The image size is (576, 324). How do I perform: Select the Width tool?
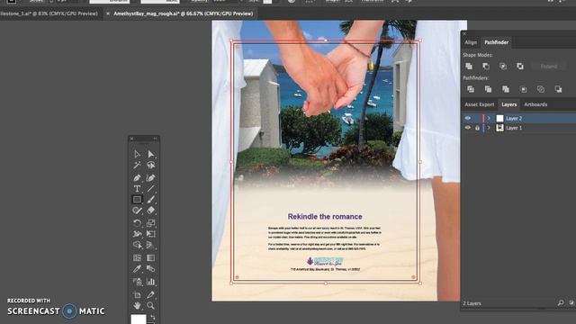[137, 234]
